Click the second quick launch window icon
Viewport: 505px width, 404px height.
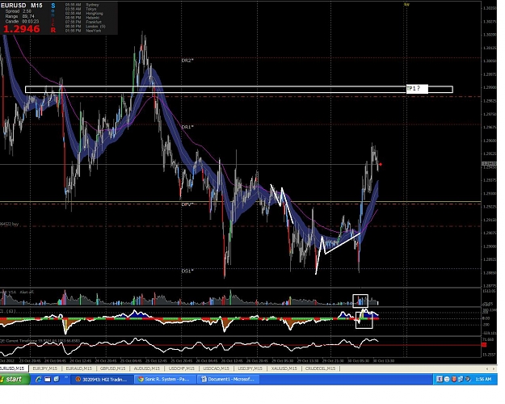48,379
